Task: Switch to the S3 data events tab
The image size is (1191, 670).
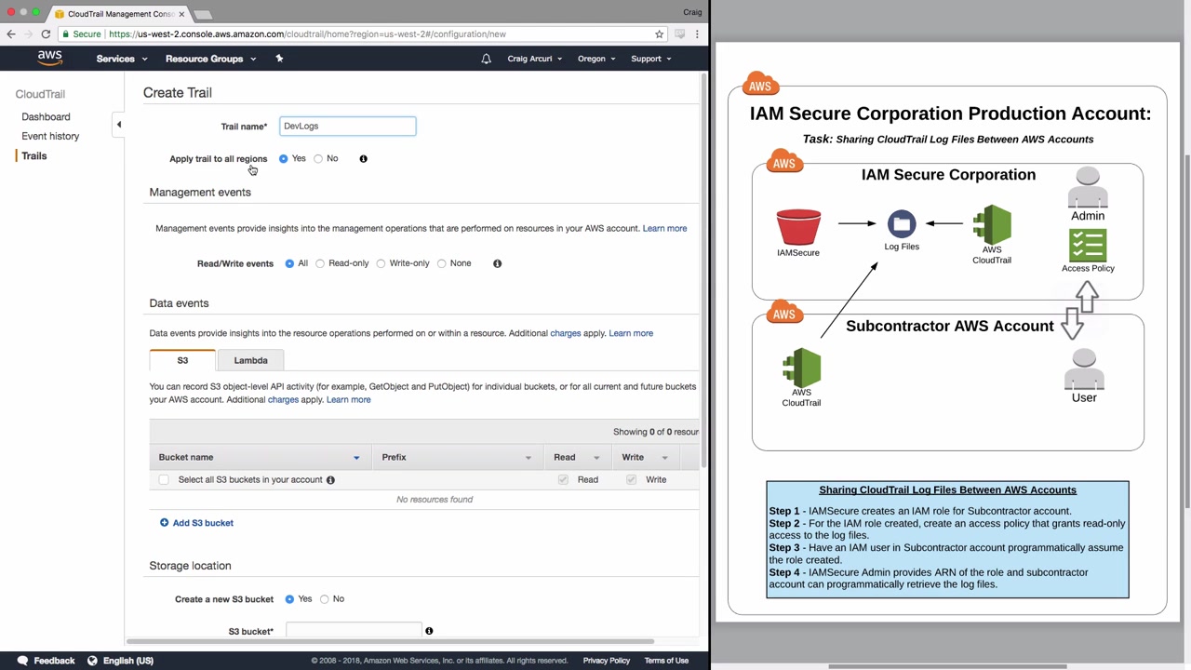Action: tap(182, 360)
